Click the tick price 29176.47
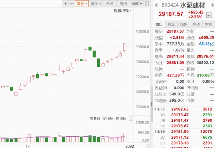The height and width of the screenshot is (148, 215). [180, 115]
